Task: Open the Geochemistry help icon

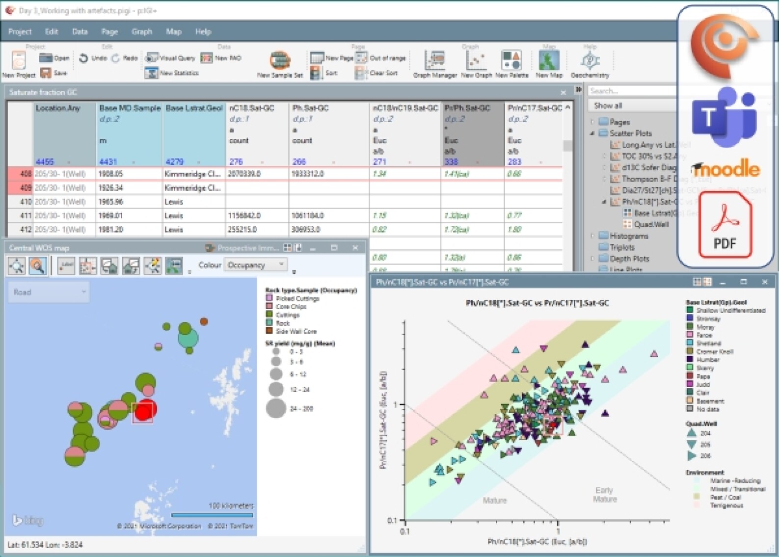Action: [x=590, y=61]
